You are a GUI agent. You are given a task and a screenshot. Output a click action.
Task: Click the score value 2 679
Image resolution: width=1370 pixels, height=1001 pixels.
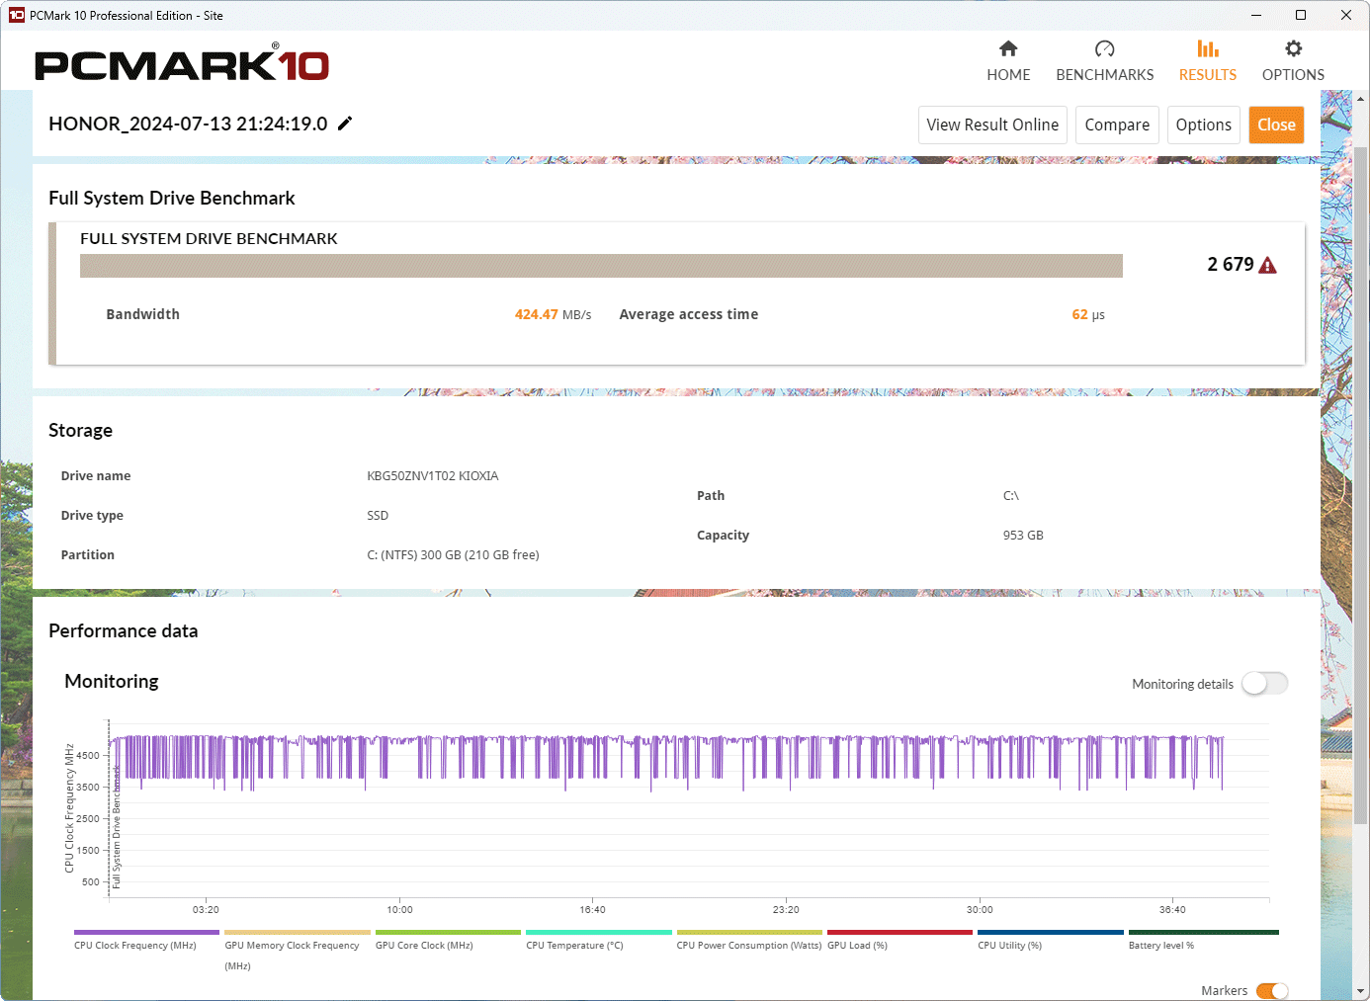click(x=1231, y=265)
